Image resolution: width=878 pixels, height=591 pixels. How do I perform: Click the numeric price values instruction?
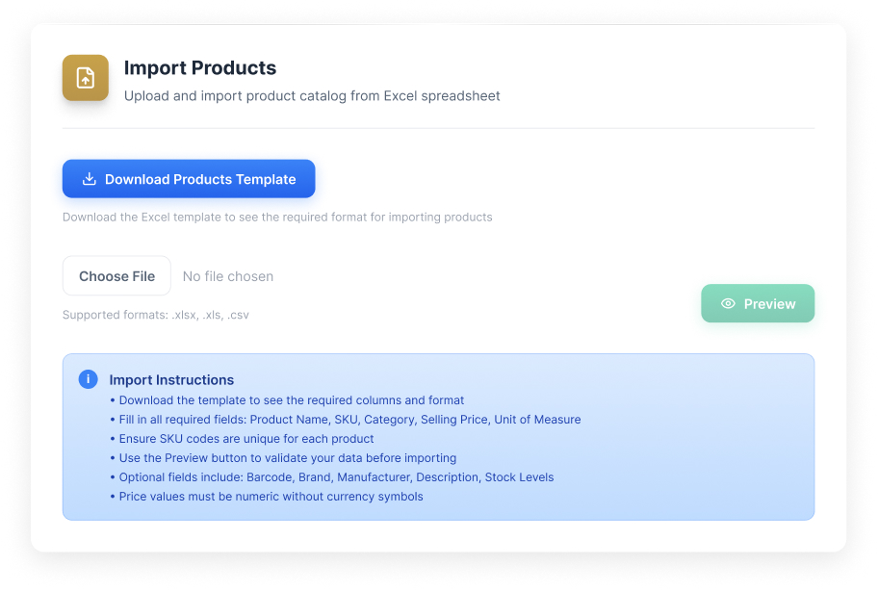(x=271, y=497)
